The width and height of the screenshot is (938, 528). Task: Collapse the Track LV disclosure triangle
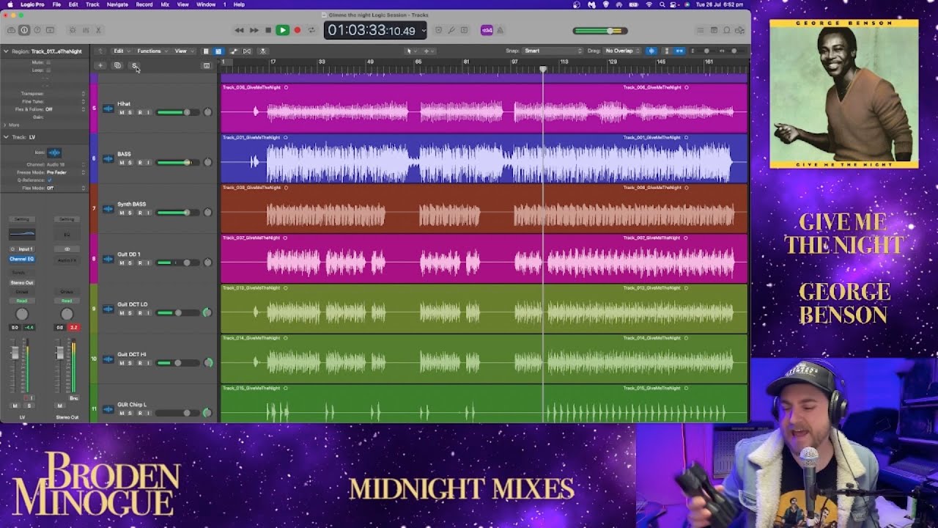coord(6,137)
